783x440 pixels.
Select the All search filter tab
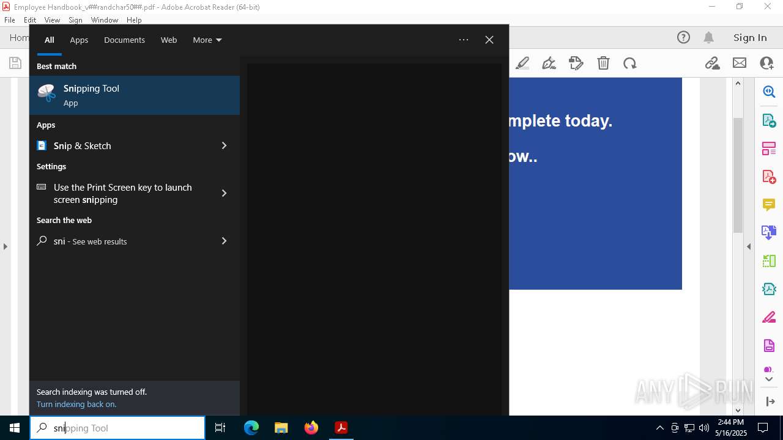pos(49,40)
